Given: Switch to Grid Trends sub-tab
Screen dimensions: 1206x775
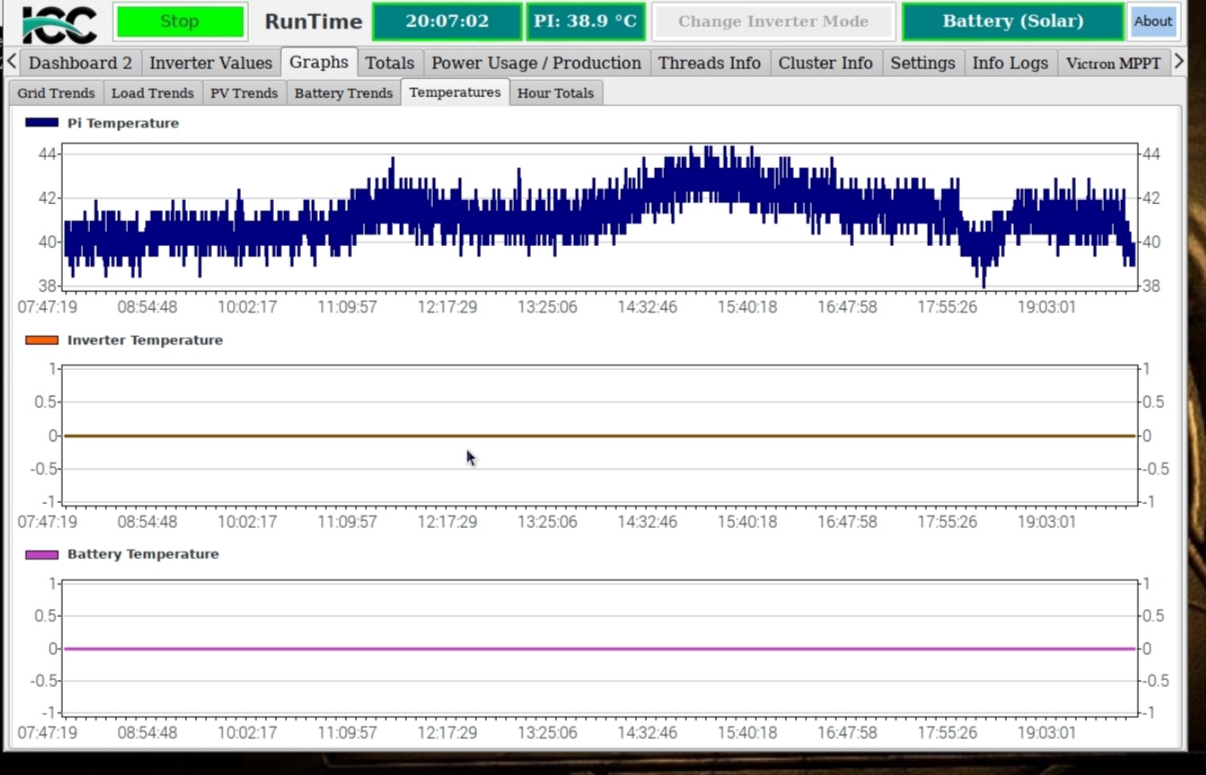Looking at the screenshot, I should (56, 92).
